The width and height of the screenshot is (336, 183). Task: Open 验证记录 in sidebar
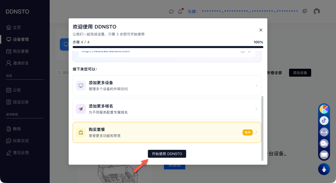click(21, 102)
